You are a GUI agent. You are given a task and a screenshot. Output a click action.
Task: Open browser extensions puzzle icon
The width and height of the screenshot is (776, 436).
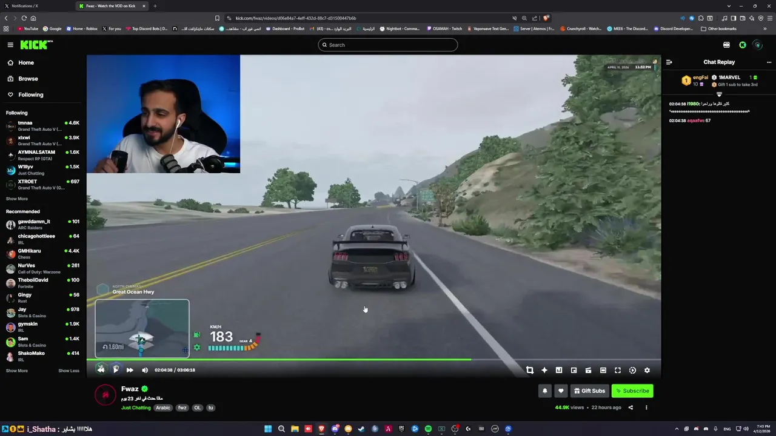[701, 18]
